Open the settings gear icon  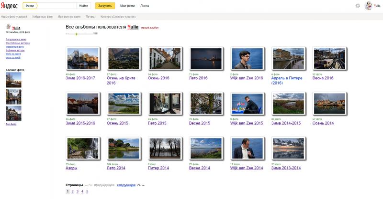pyautogui.click(x=358, y=6)
